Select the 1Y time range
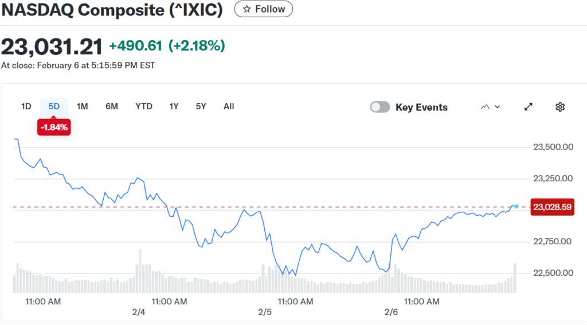This screenshot has width=587, height=325. point(174,106)
